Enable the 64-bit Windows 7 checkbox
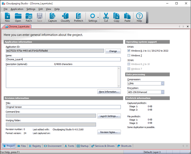 point(129,56)
